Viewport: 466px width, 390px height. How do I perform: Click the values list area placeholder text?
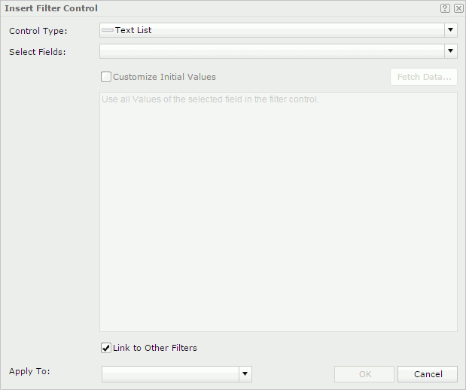coord(210,99)
